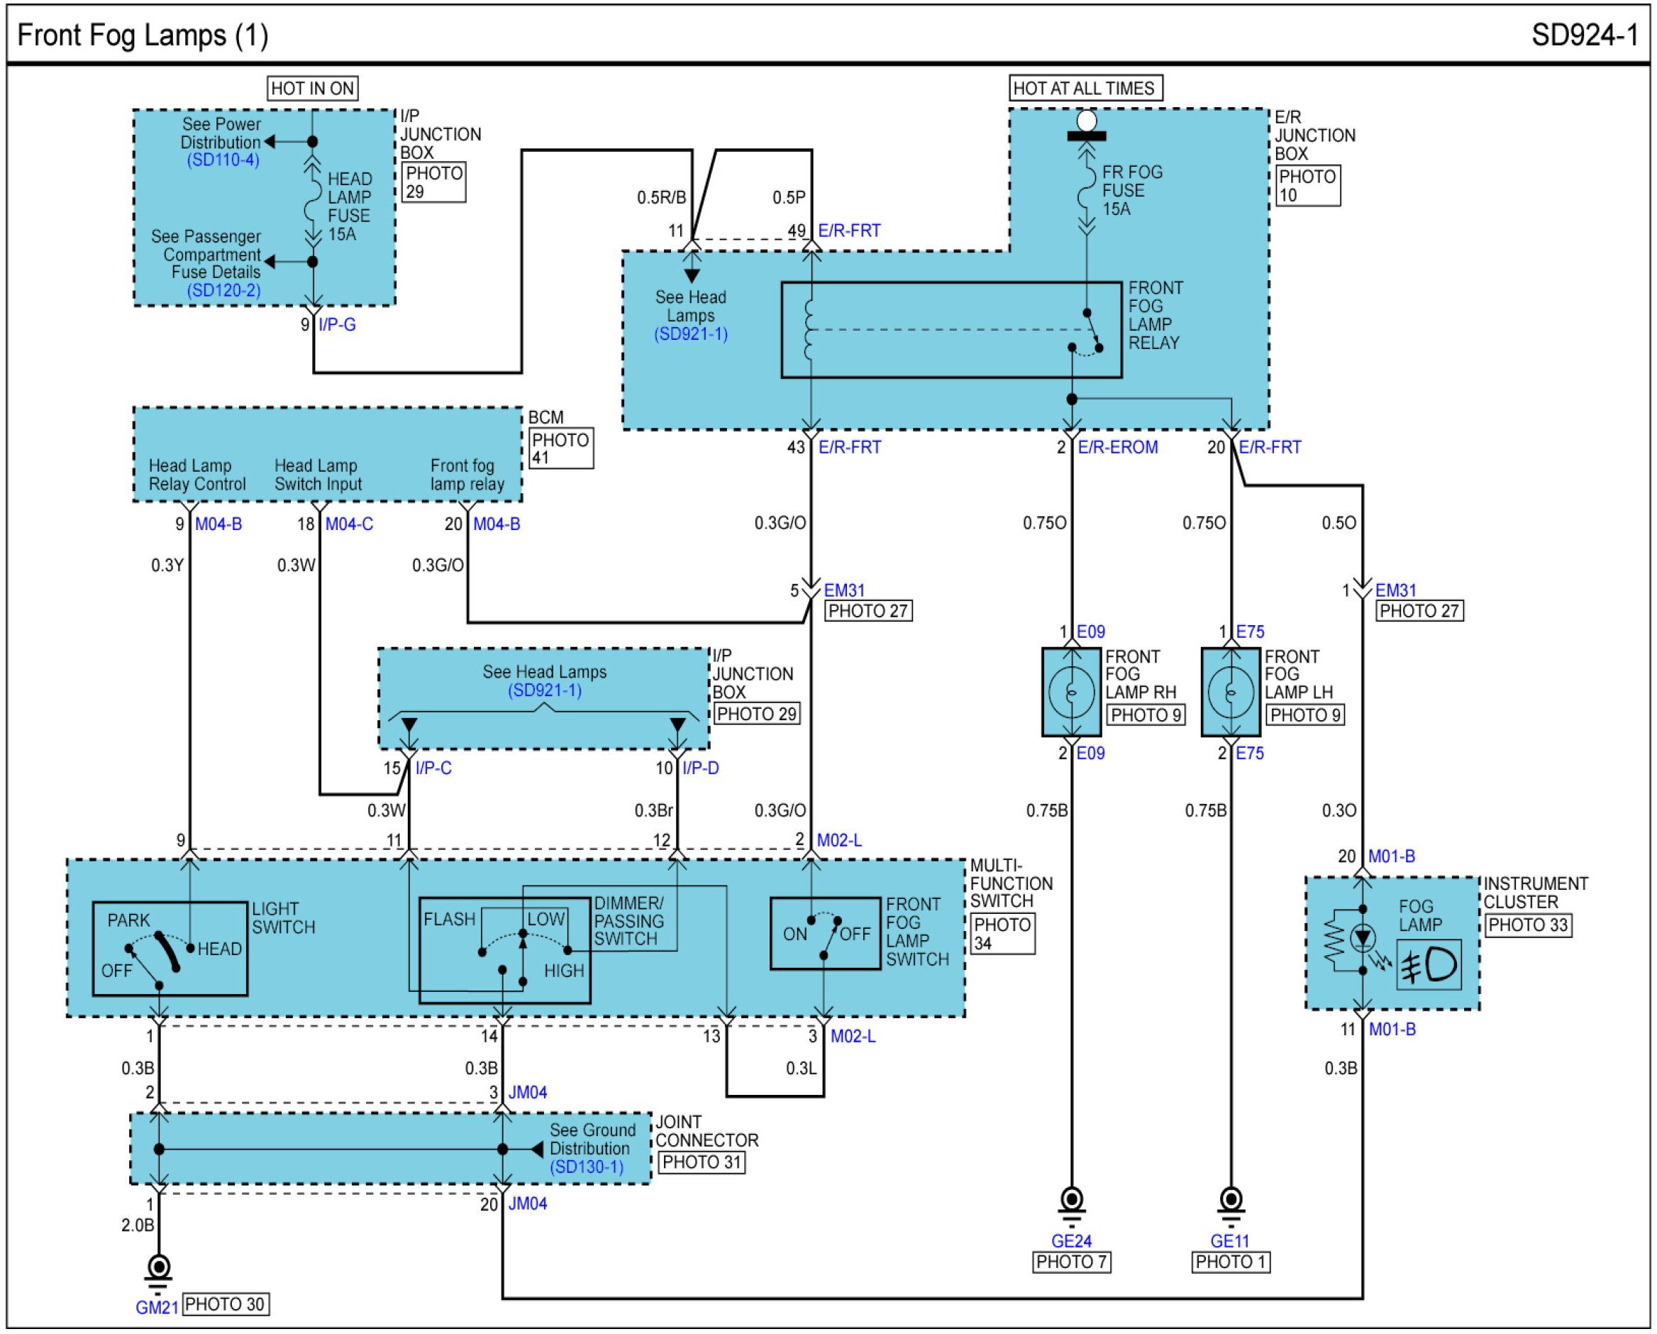
Task: Click the fog lamp indicator icon in the instrument cluster
Action: tap(1429, 966)
